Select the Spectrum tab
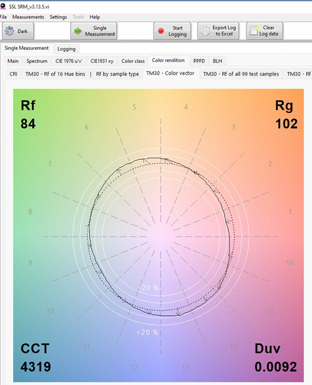Screen dimensions: 312x385 (x=37, y=61)
